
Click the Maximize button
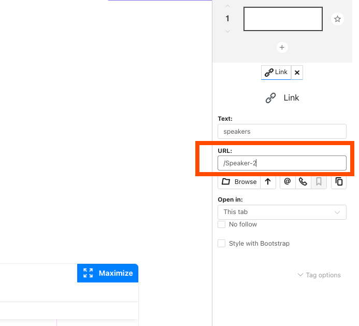click(x=108, y=273)
